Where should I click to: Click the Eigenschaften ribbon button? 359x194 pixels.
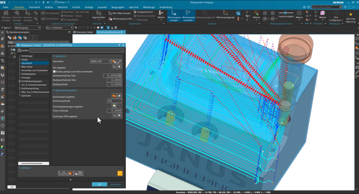[x=99, y=15]
